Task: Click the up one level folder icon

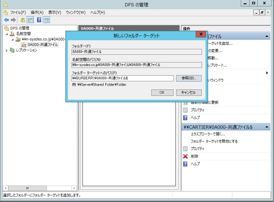Action: (x=23, y=20)
